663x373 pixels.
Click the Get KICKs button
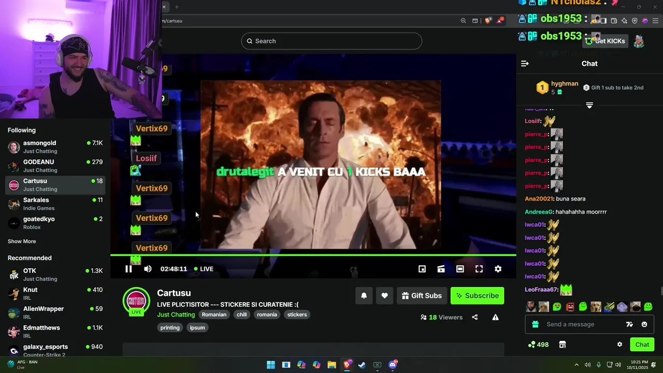[604, 41]
